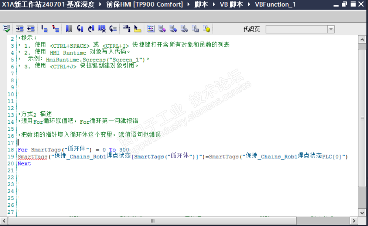Click breadcrumb arrow after X1A新工作站240701-基准深度
This screenshot has height=226, width=368.
pos(100,4)
